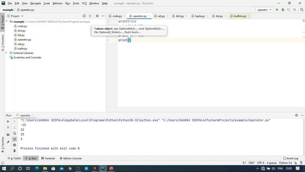Screen dimensions: 305x172
Task: Collapse all in Project tool window
Action: (90, 16)
